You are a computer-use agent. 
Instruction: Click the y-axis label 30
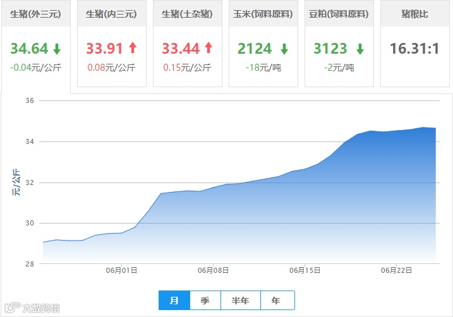[30, 223]
